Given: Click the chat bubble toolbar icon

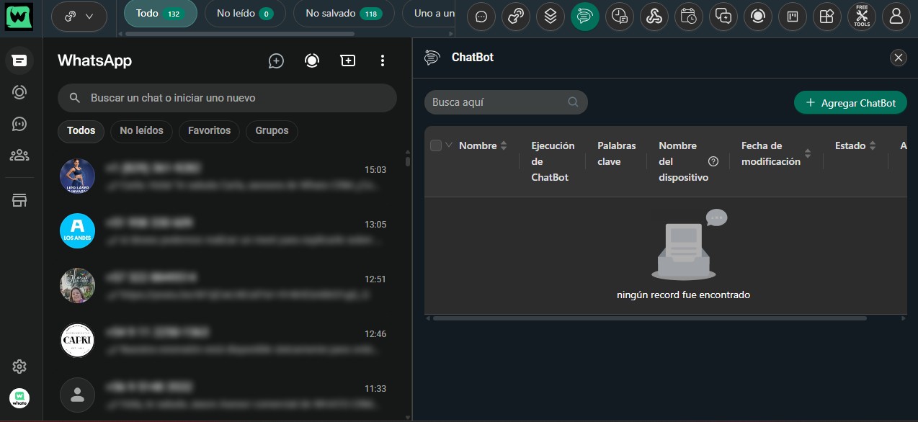Looking at the screenshot, I should pyautogui.click(x=481, y=17).
